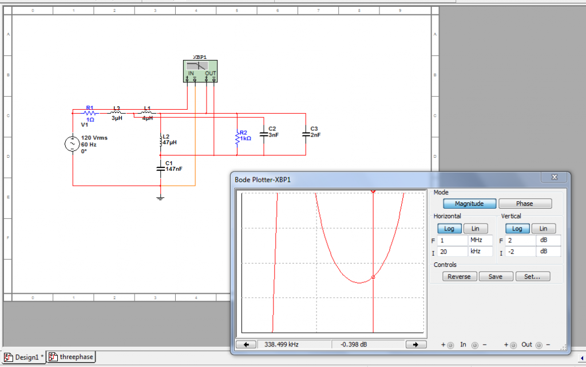Edit Vertical initial value -2
Viewport: 586px width, 367px height.
coord(521,252)
